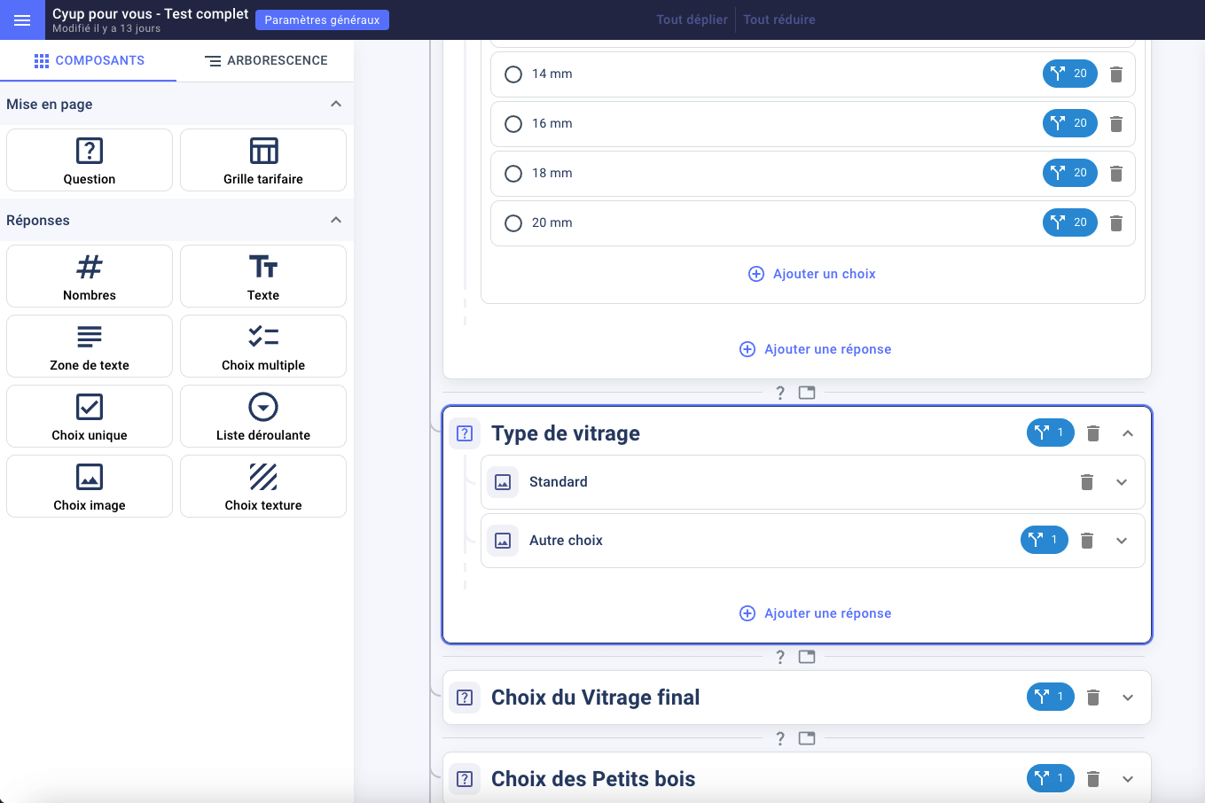
Task: Delete the Choix des Petits bois question
Action: click(1093, 779)
